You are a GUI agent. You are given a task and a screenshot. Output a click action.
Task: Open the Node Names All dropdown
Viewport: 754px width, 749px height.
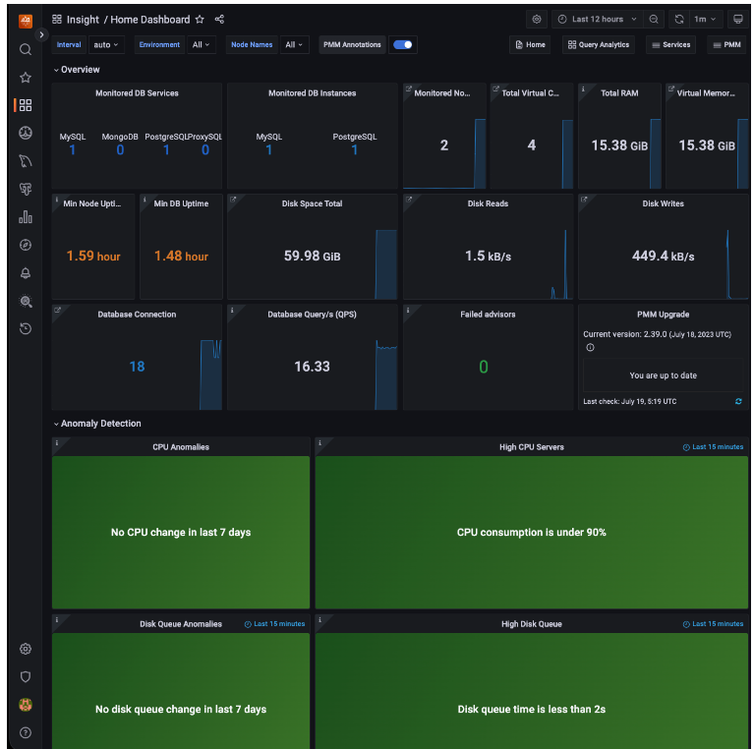[294, 44]
